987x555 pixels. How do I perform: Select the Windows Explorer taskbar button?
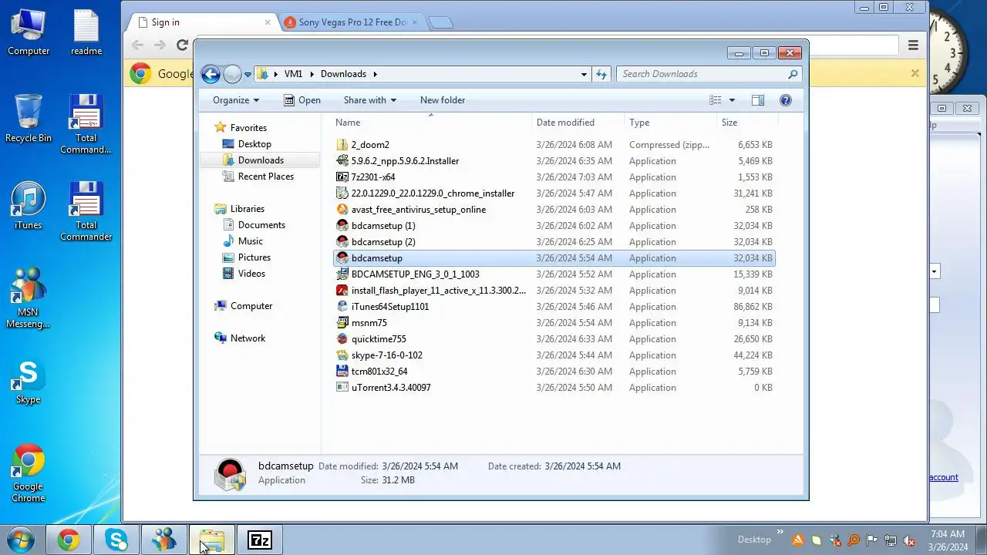tap(212, 540)
